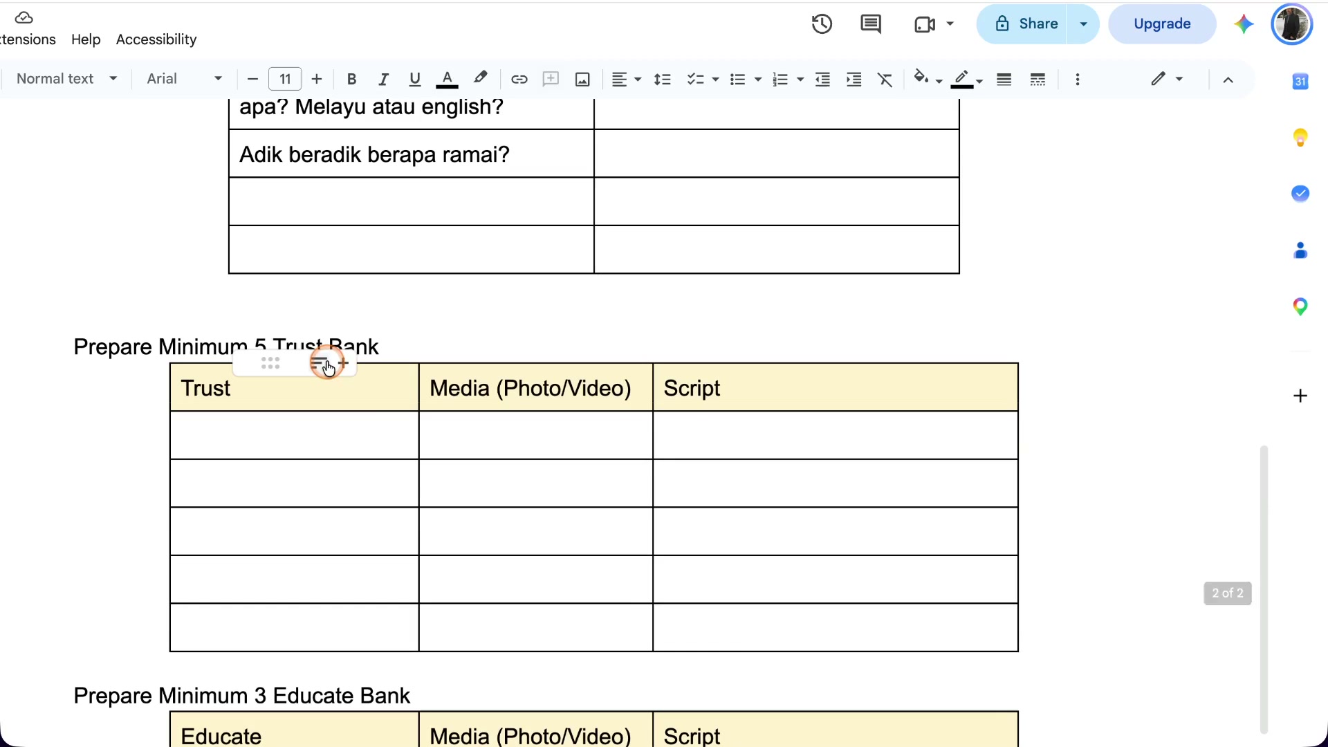Open line and paragraph spacing
The width and height of the screenshot is (1328, 747).
coord(663,80)
